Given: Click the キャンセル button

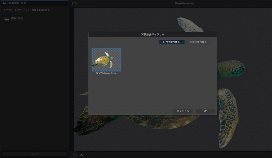Looking at the screenshot, I should pyautogui.click(x=183, y=111).
